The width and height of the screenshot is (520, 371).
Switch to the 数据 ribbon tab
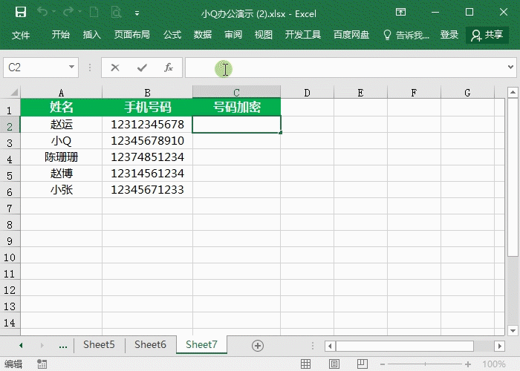(203, 34)
